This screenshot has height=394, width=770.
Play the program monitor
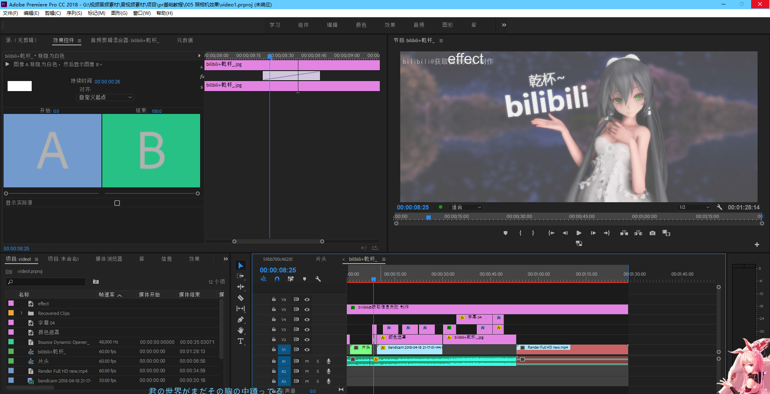click(x=579, y=233)
